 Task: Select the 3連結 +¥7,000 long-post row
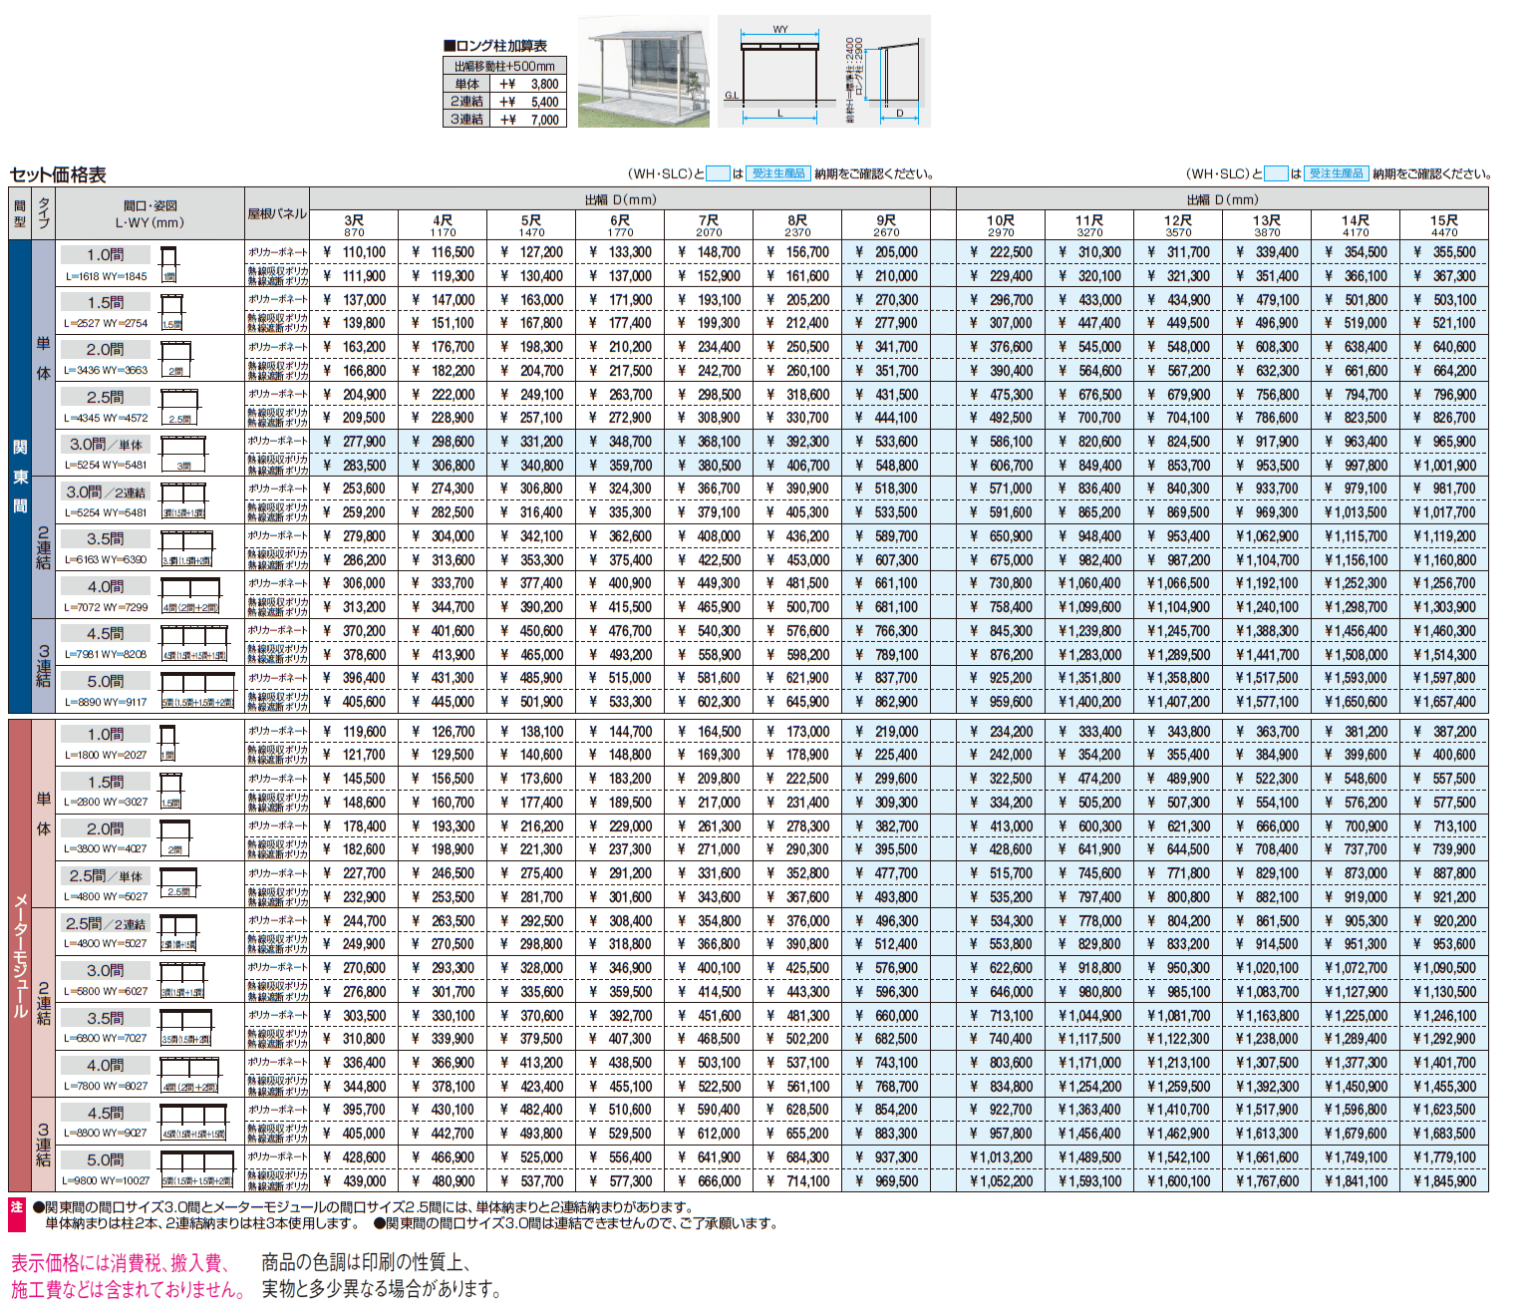point(504,119)
